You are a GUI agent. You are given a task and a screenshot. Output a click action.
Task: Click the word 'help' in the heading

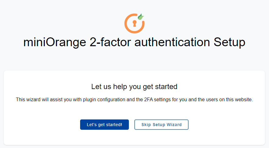click(120, 87)
